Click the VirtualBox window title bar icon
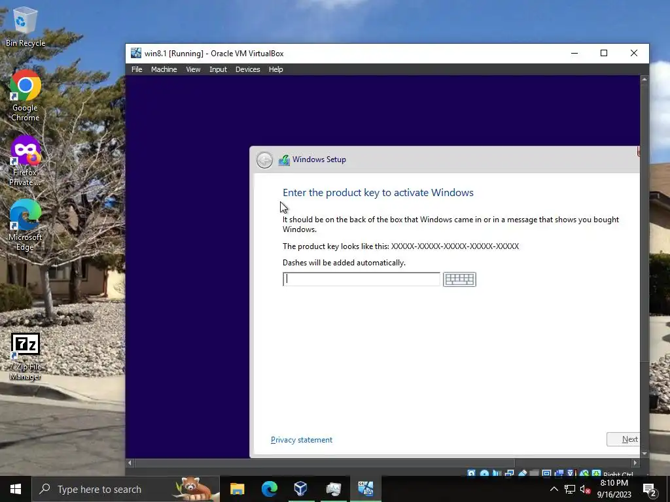The width and height of the screenshot is (670, 502). tap(136, 53)
